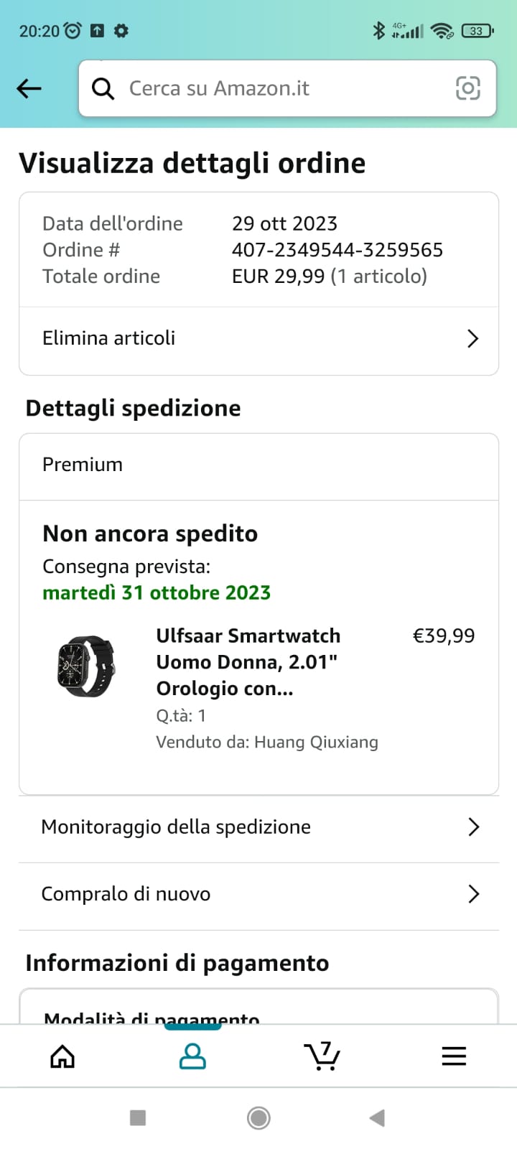Focus the Cerca su Amazon.it search field
The image size is (517, 1149).
287,88
